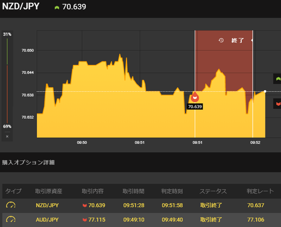Click the 判定レート column header

coord(260,191)
